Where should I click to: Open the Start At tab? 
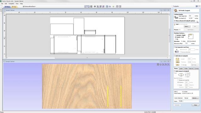coord(191,69)
